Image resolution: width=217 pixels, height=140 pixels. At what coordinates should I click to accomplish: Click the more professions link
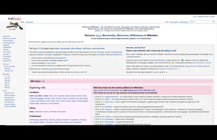click(76, 122)
